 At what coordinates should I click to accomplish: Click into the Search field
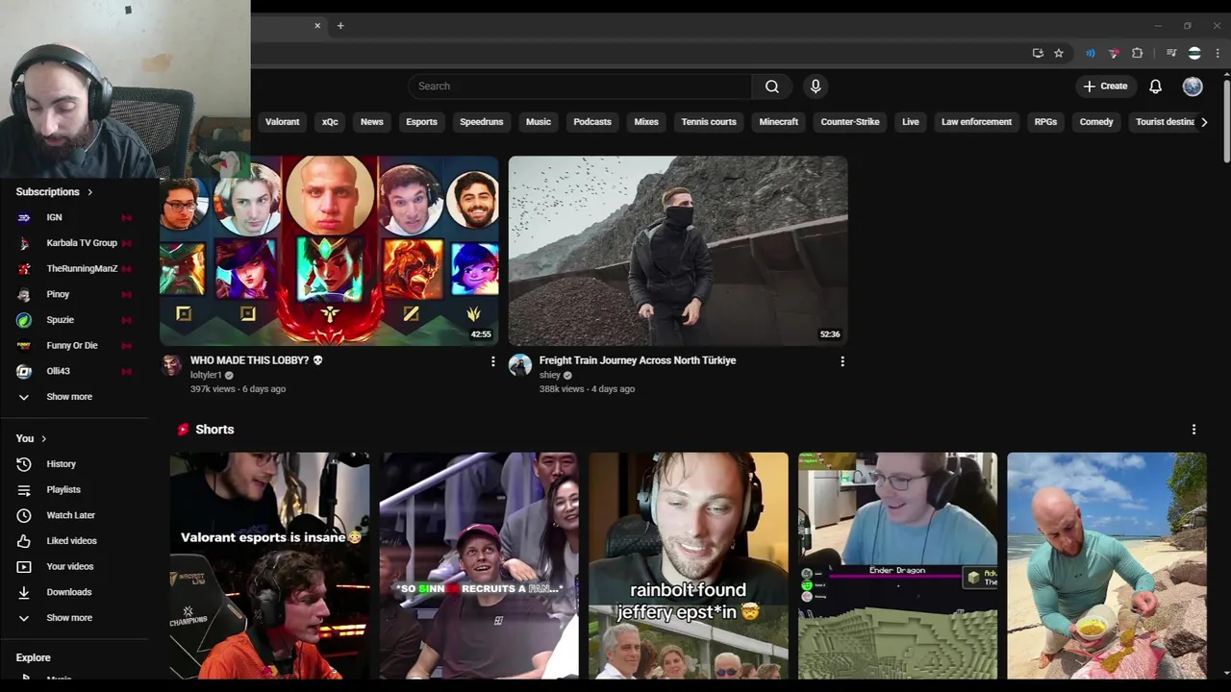[x=580, y=86]
